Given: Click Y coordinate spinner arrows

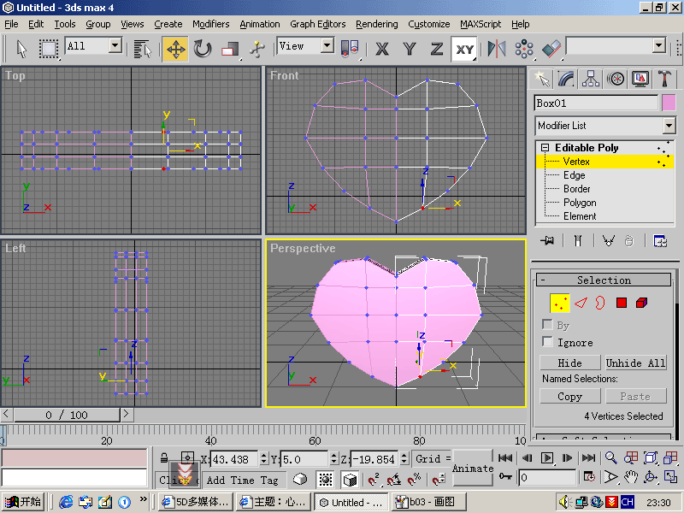Looking at the screenshot, I should click(x=333, y=458).
